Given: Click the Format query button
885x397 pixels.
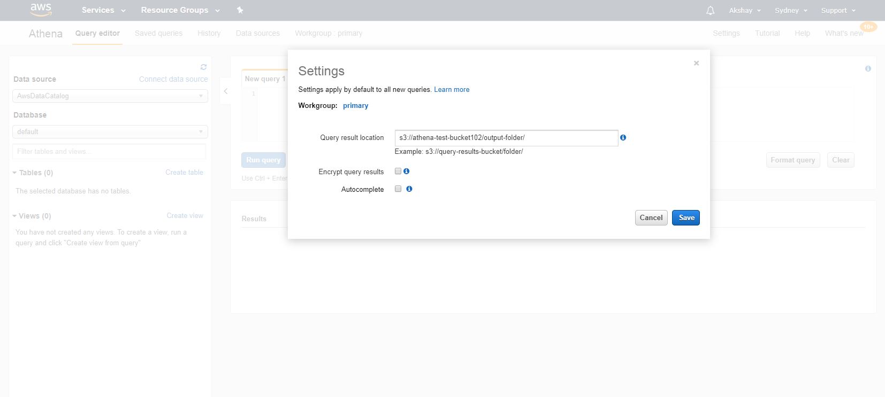Looking at the screenshot, I should 793,160.
